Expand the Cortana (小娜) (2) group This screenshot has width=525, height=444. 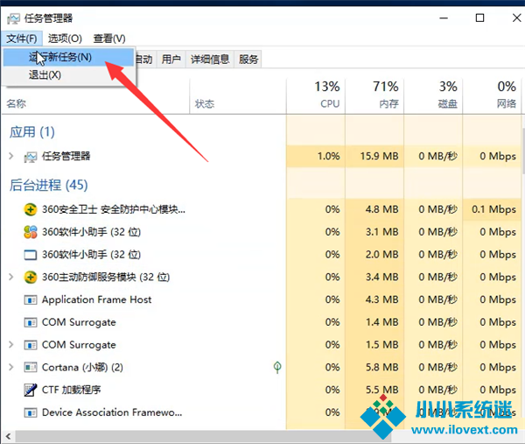[x=11, y=367]
